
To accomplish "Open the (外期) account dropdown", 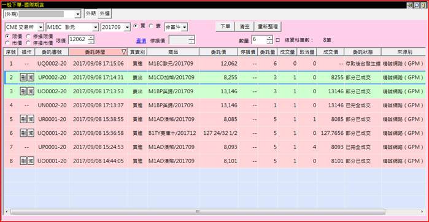I will coord(78,14).
